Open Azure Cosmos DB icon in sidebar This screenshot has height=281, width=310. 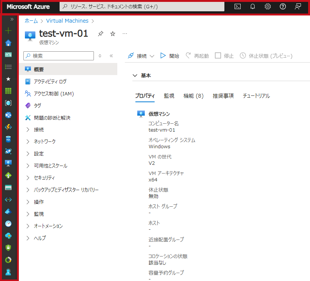[x=8, y=151]
